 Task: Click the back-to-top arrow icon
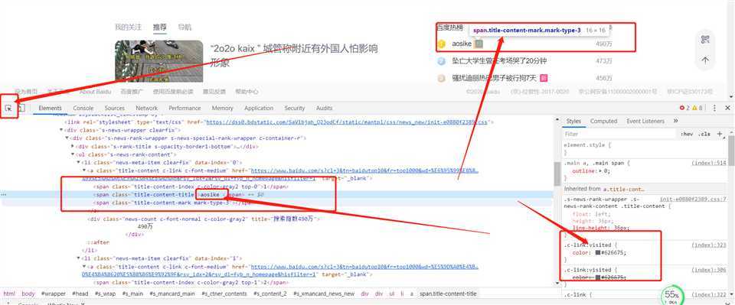tap(705, 60)
